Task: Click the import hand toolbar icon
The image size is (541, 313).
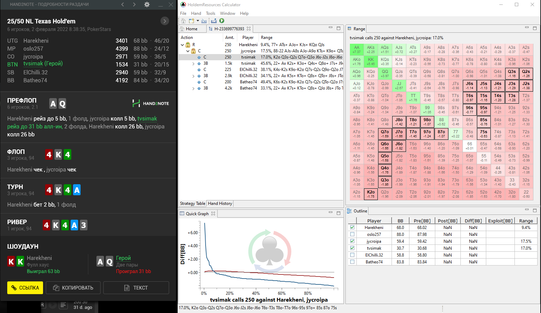Action: click(x=204, y=21)
